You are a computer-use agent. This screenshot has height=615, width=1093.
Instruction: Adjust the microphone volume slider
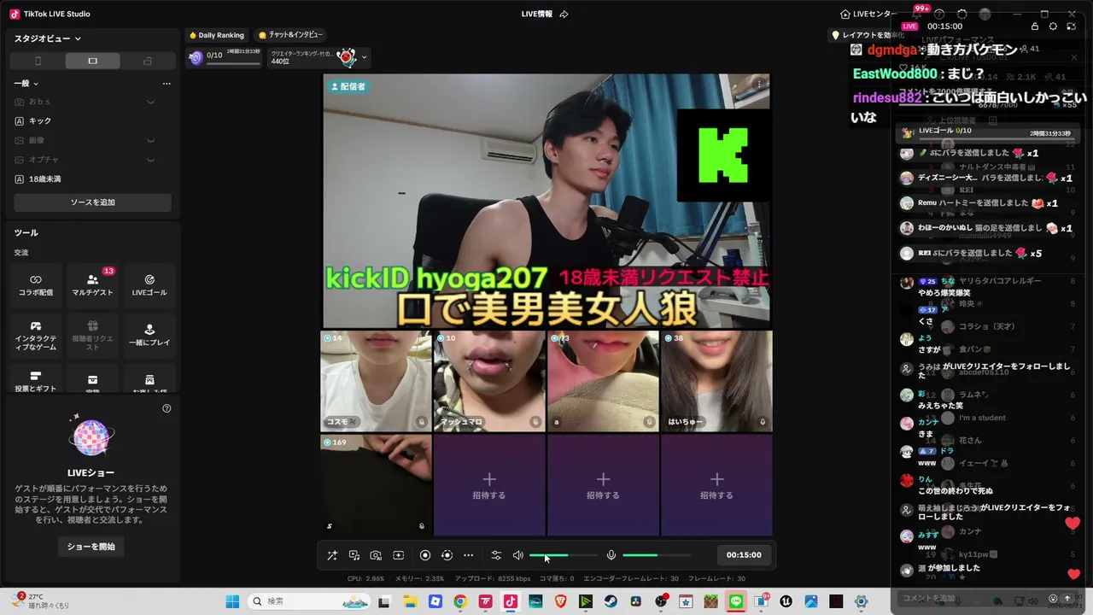click(x=657, y=555)
